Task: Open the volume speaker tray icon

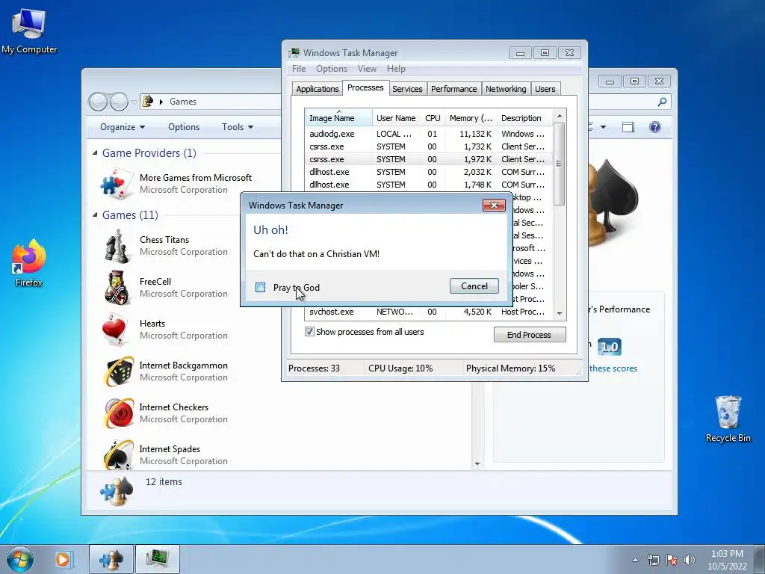Action: point(690,560)
